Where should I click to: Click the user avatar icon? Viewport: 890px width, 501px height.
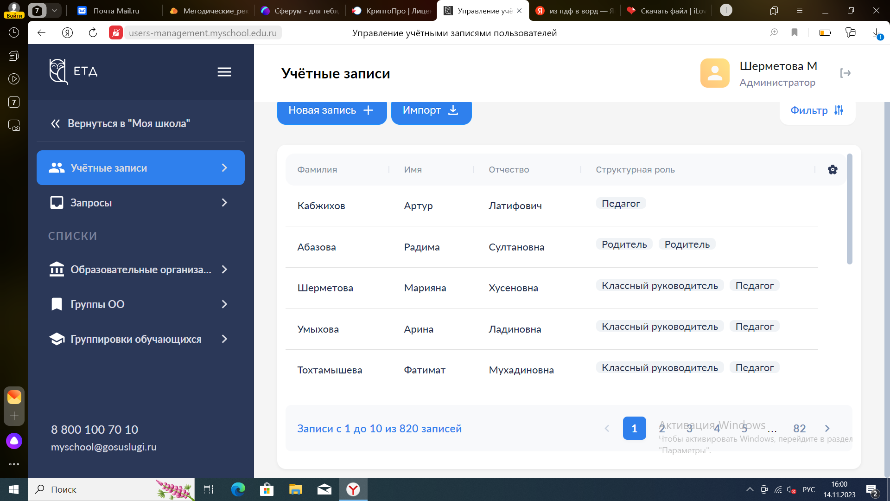pyautogui.click(x=715, y=73)
